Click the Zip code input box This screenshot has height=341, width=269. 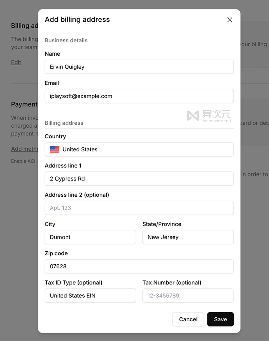coord(139,266)
